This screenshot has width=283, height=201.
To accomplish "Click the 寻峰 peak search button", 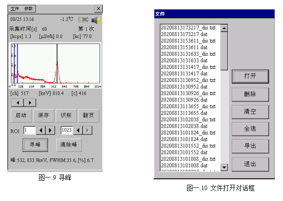I will coord(35,145).
